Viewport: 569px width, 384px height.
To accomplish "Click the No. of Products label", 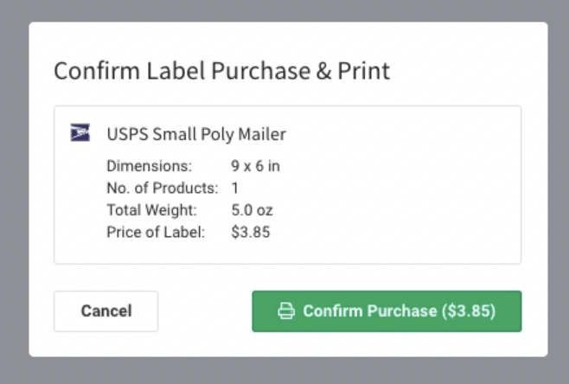I will click(163, 188).
